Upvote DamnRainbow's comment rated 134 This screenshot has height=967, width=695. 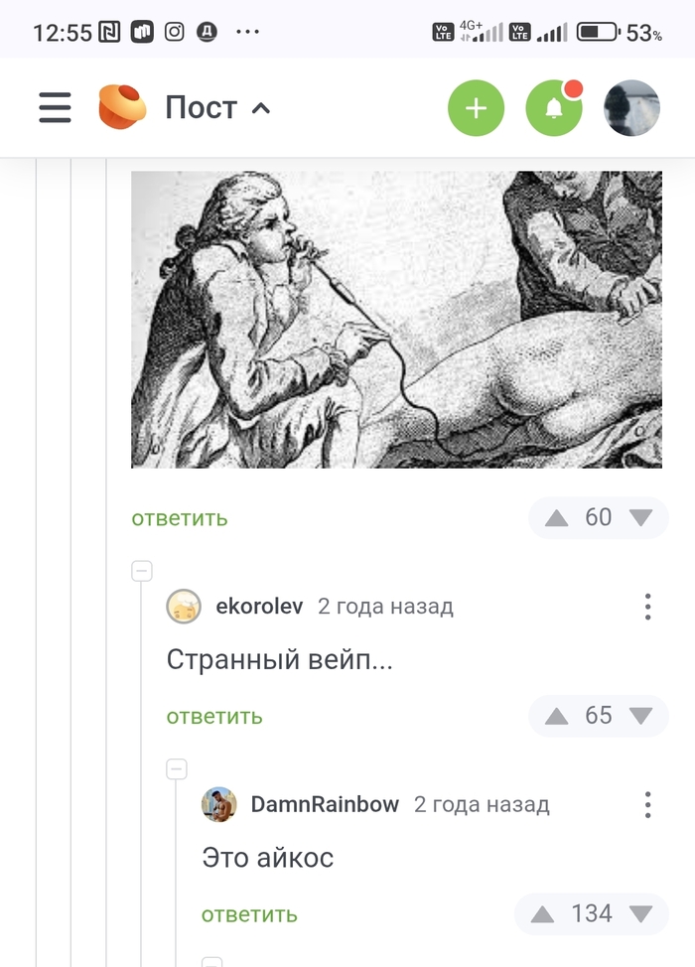coord(542,914)
